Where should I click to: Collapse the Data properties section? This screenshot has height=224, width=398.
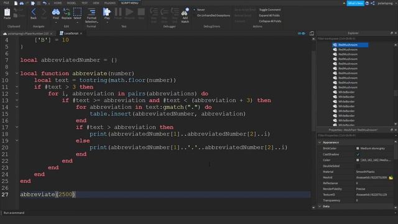tap(320, 206)
